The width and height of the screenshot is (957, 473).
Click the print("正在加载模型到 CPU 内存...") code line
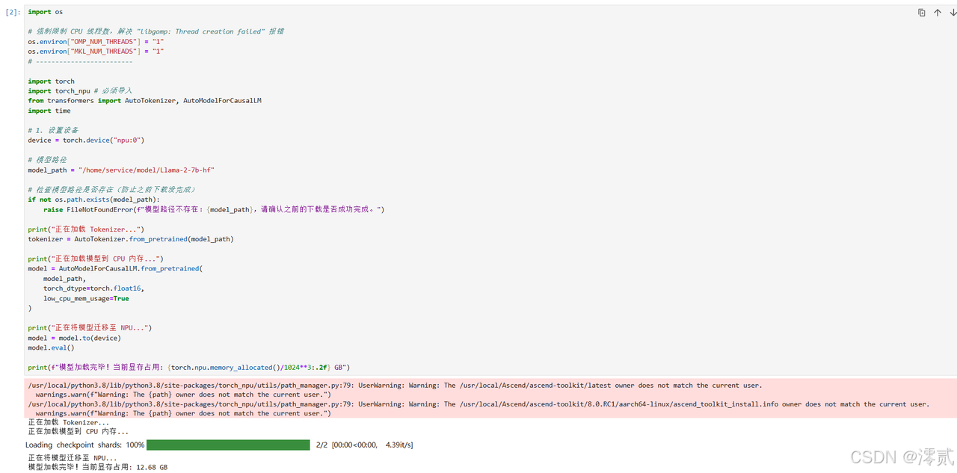click(96, 259)
